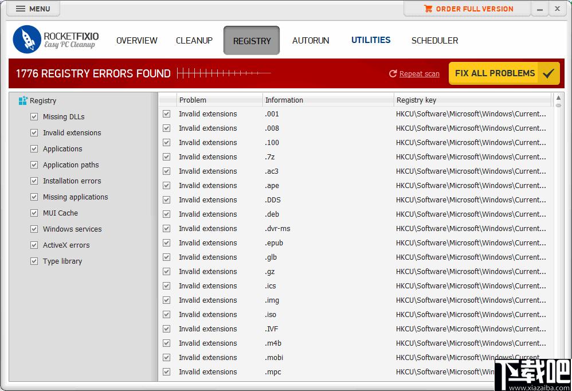Click the RocketFixio rocket logo

coord(26,40)
